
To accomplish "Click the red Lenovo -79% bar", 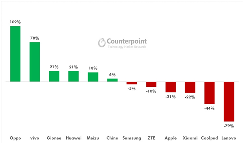I will point(229,102).
